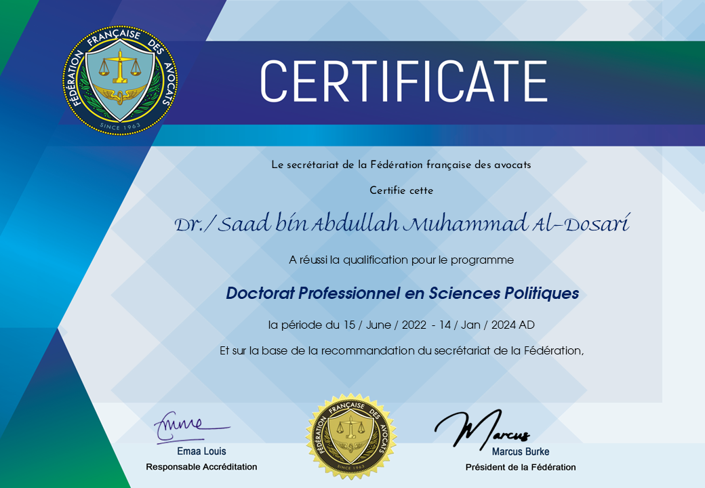Click the printed name Emaa Louis
The image size is (705, 488).
point(201,451)
